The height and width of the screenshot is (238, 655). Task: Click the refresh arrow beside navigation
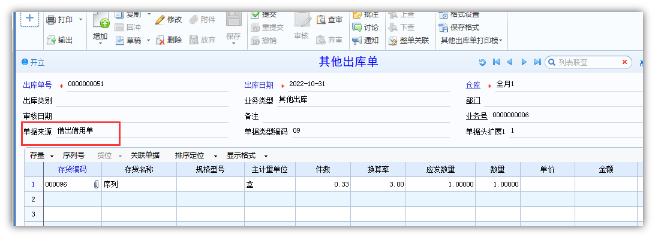(482, 63)
